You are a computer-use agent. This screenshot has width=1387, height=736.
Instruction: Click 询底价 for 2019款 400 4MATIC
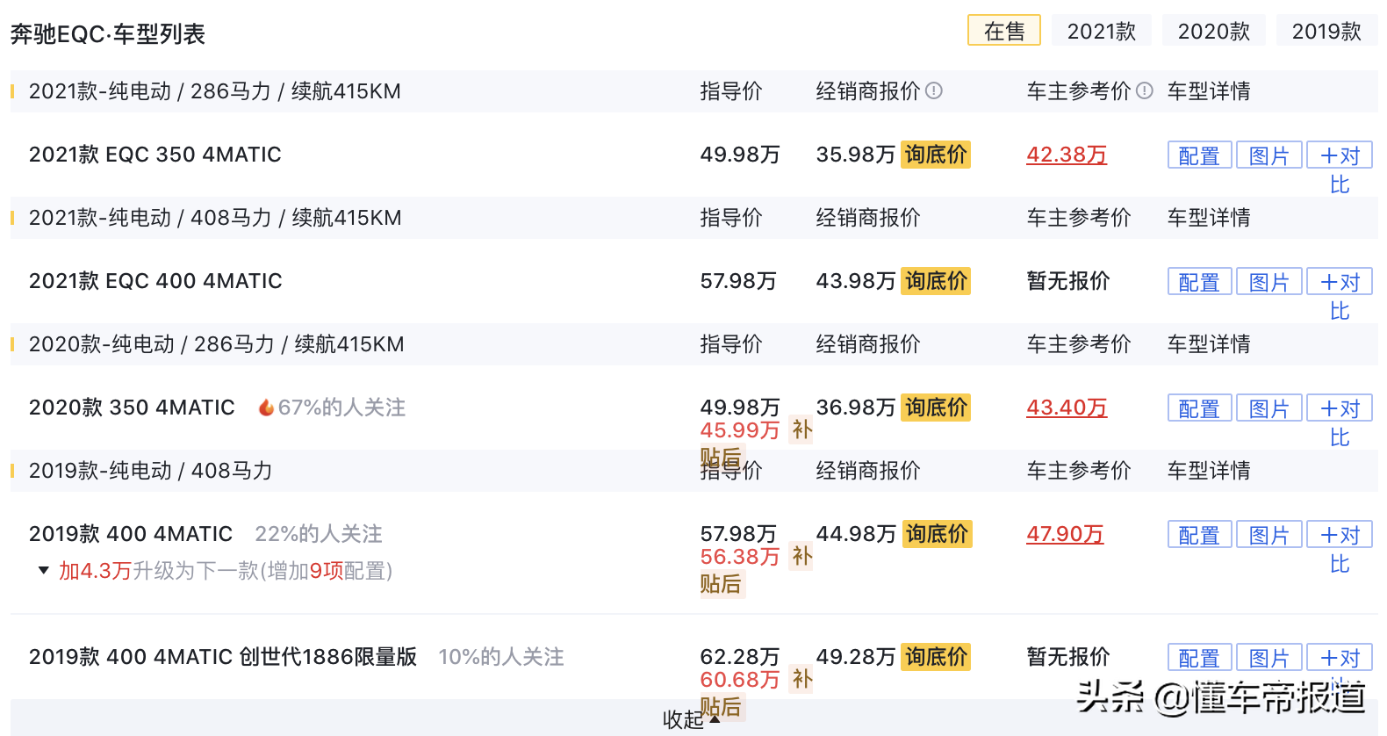coord(937,534)
